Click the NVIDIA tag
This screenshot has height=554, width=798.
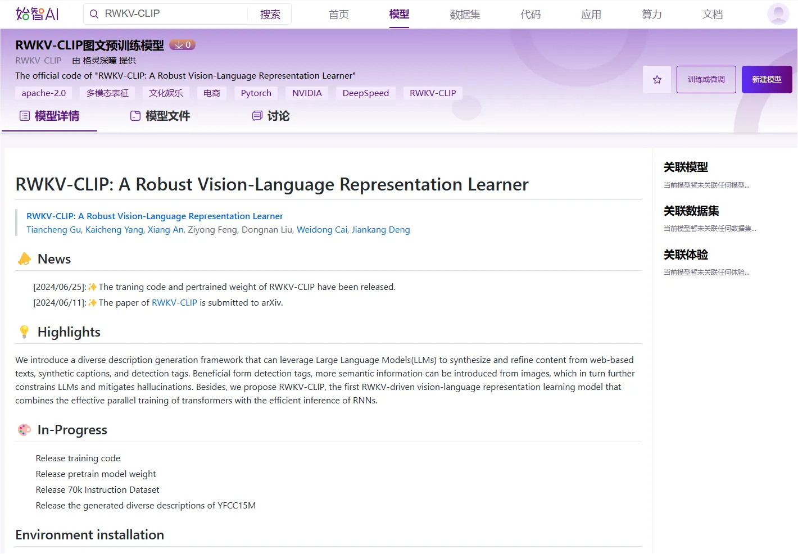tap(307, 93)
